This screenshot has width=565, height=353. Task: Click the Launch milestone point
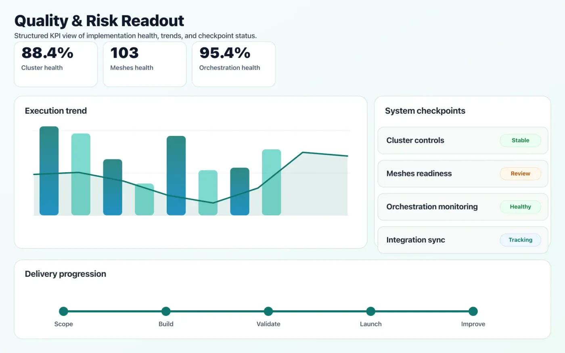[x=370, y=311]
